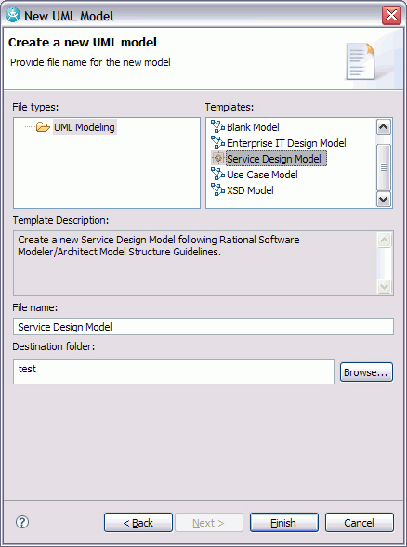Select UML Modeling file type

[85, 127]
